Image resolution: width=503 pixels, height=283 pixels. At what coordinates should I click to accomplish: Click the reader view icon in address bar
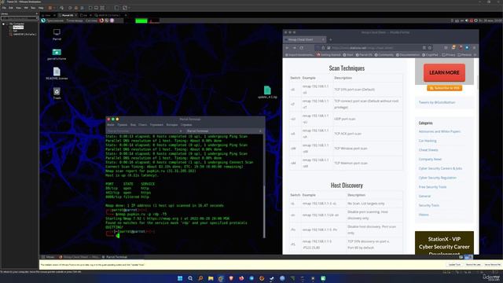424,48
